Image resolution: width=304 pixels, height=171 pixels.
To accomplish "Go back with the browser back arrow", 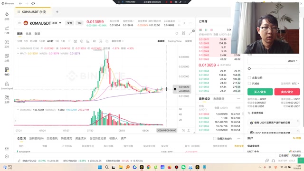I will (20, 3).
